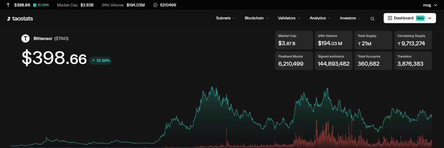Open the Total Accounts stat card
Screen dimensions: 444x148
(373, 61)
